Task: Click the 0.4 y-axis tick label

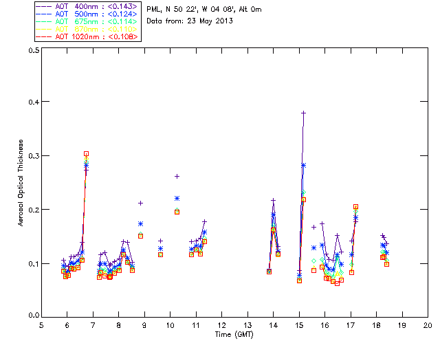Action: click(34, 102)
